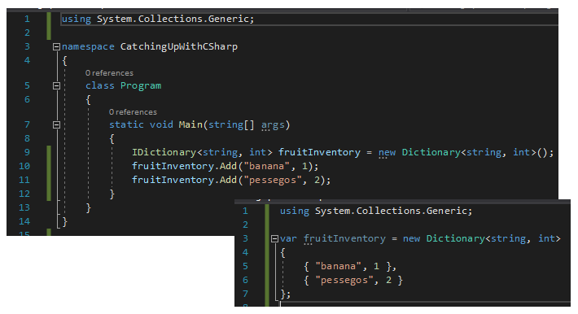
Task: Click line number 14 in top editor
Action: 24,221
